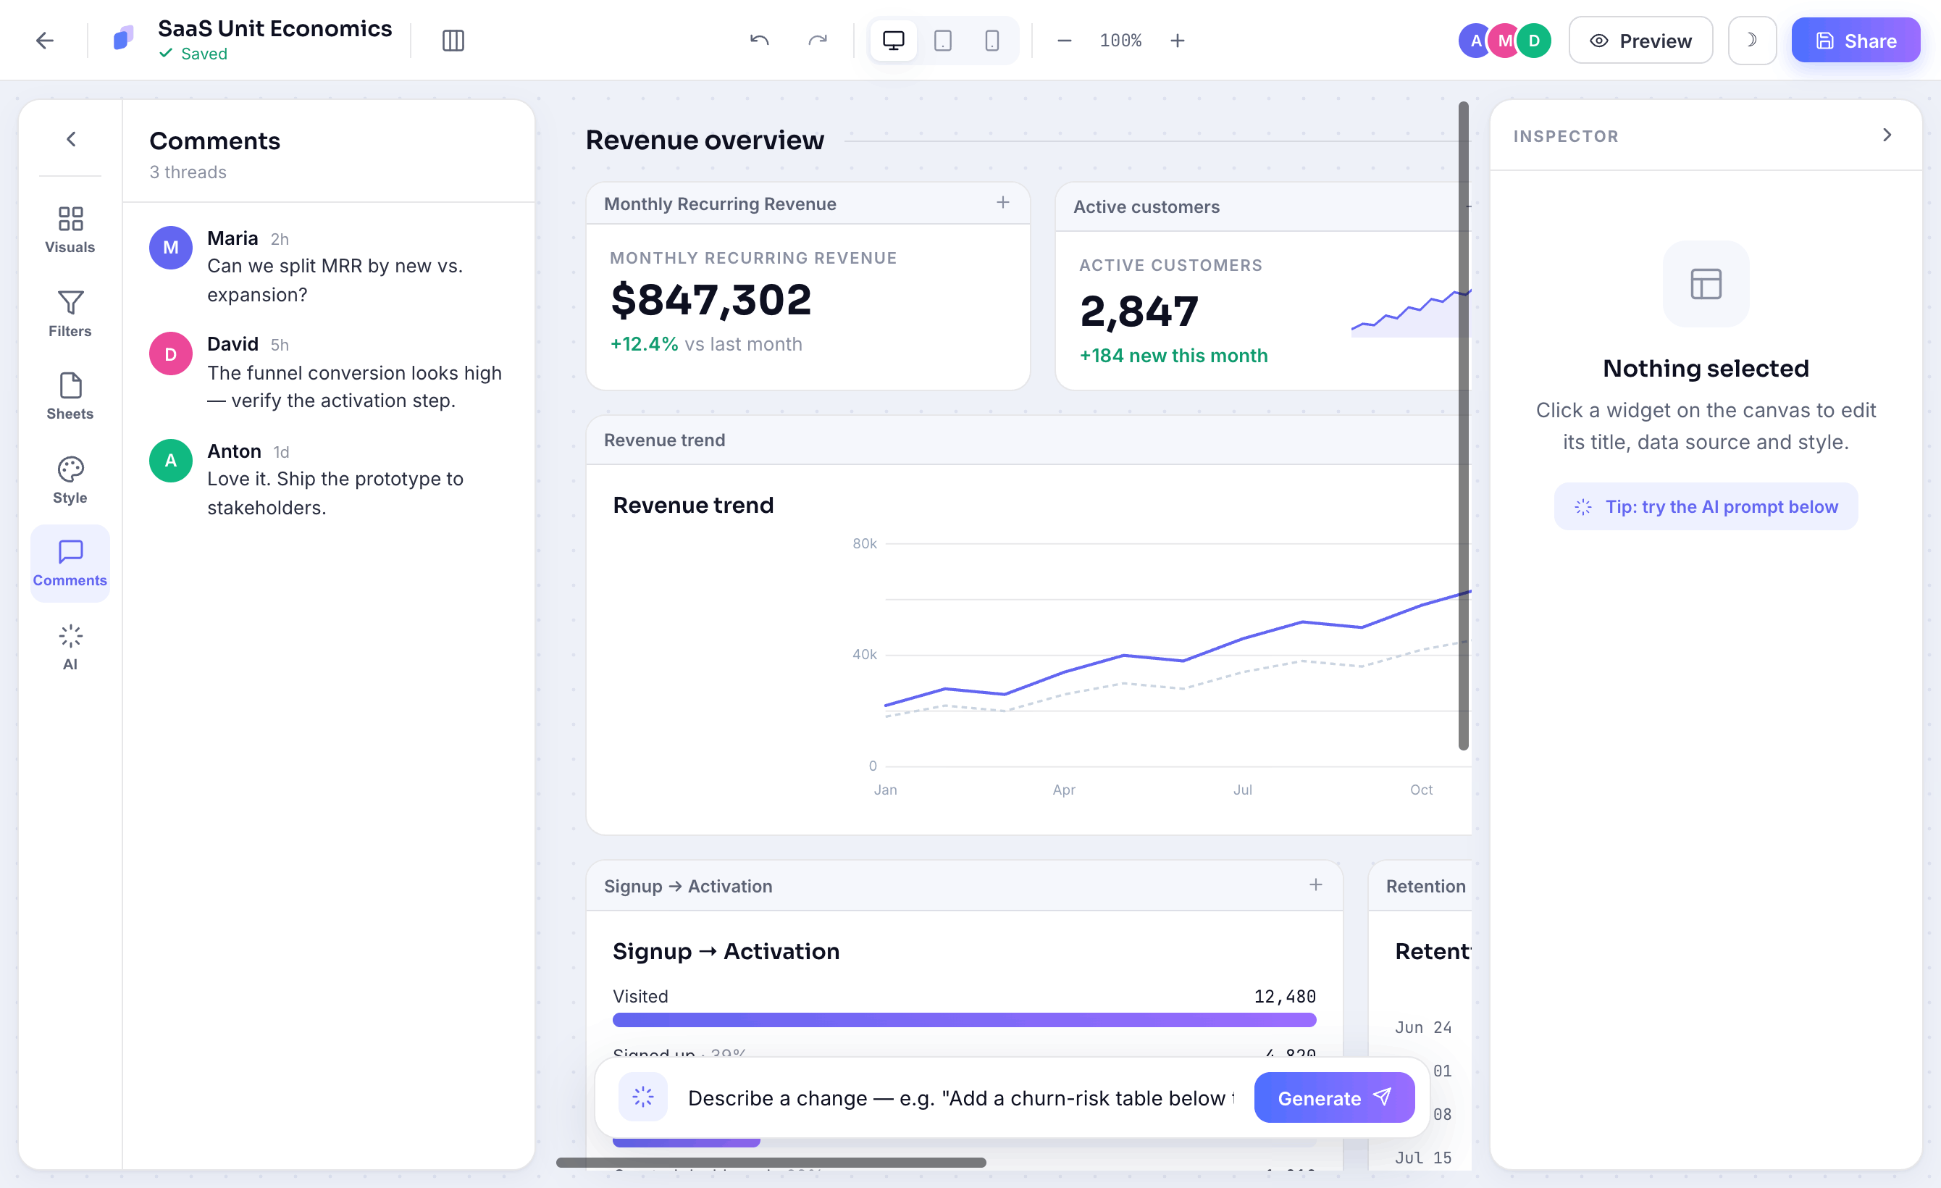Select the Active customers widget header
This screenshot has width=1941, height=1188.
pos(1263,206)
